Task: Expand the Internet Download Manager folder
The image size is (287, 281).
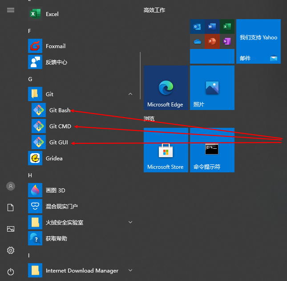Action: 130,270
